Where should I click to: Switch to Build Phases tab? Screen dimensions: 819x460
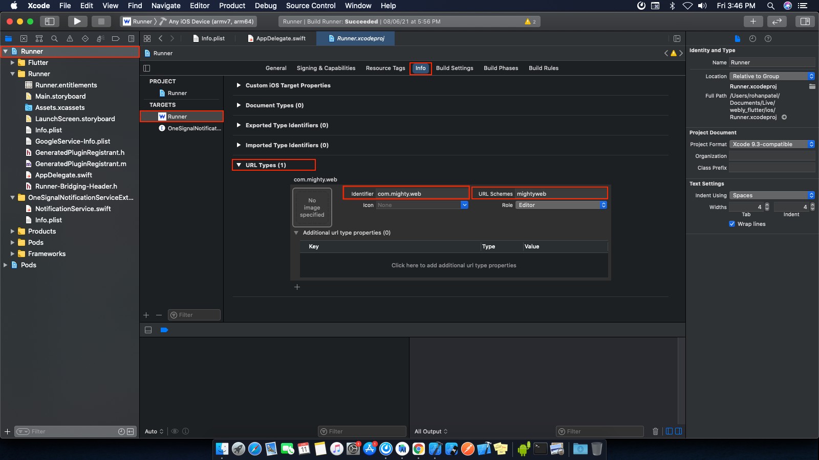coord(501,68)
